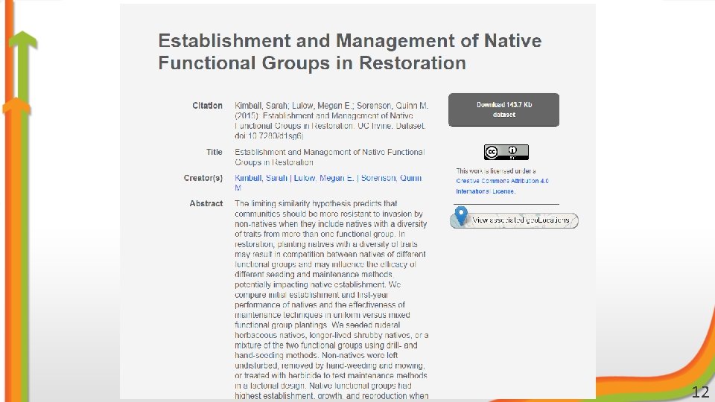Click the Creative Commons CC circle icon

[x=492, y=152]
